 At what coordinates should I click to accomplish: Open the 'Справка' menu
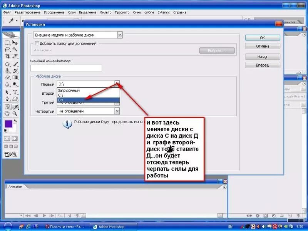[180, 12]
